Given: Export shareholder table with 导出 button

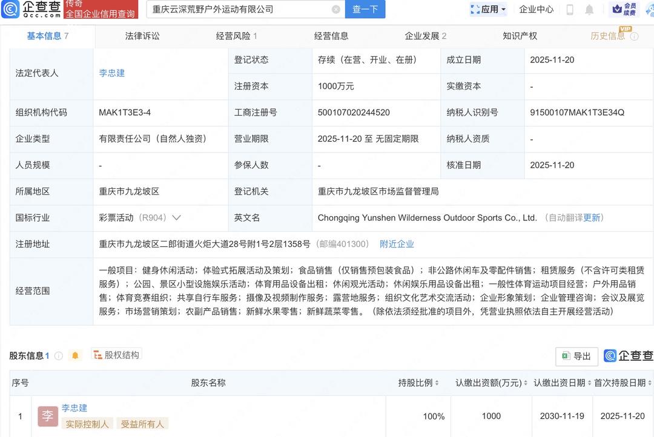Looking at the screenshot, I should pyautogui.click(x=576, y=356).
